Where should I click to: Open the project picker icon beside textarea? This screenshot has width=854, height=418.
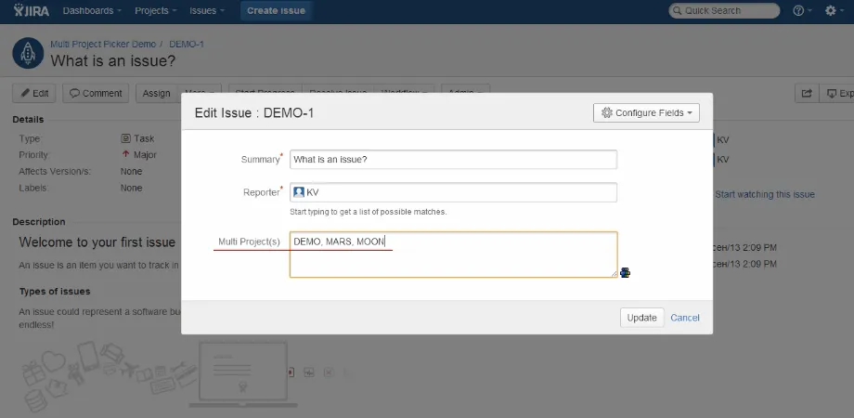pos(626,272)
